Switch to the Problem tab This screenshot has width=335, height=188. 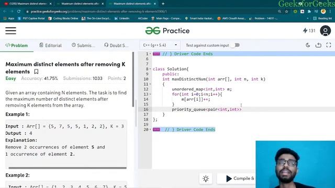coord(17,45)
